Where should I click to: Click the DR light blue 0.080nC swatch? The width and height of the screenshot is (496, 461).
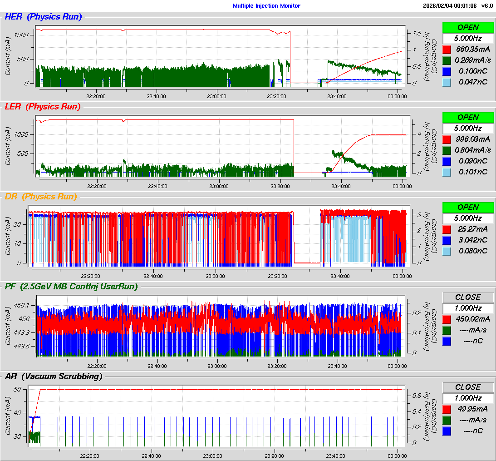point(447,251)
